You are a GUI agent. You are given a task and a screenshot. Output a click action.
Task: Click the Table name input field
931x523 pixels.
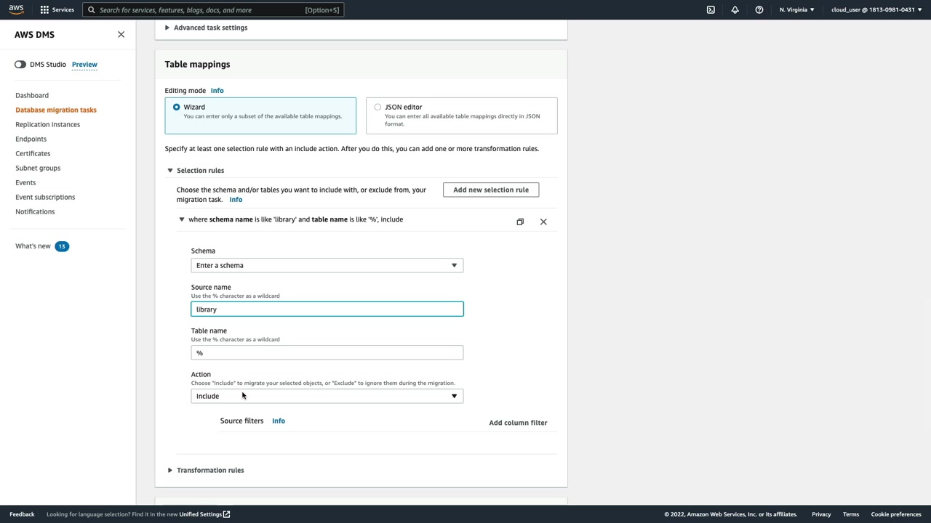pyautogui.click(x=327, y=353)
